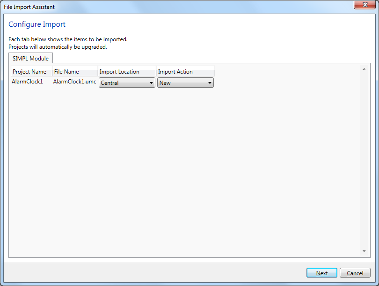Click the vertical scrollbar track in the import list

pyautogui.click(x=364, y=160)
